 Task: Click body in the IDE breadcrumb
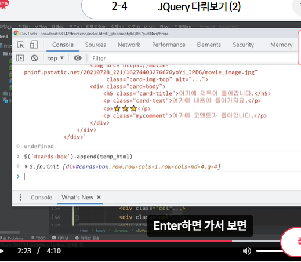pos(101,231)
